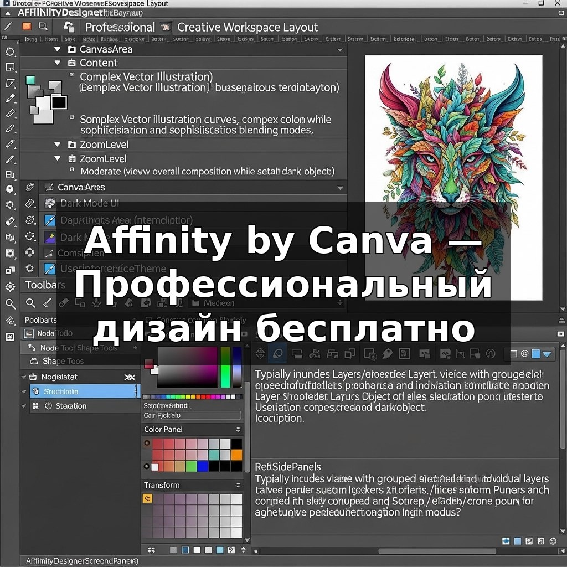Select the eraser tag tool in left strip
This screenshot has height=567, width=567.
point(10,221)
